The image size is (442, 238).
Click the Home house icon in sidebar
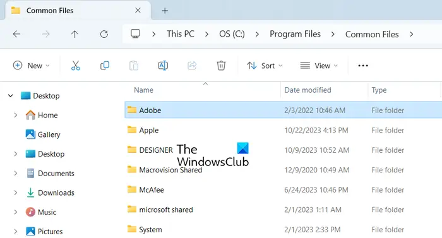(x=30, y=115)
